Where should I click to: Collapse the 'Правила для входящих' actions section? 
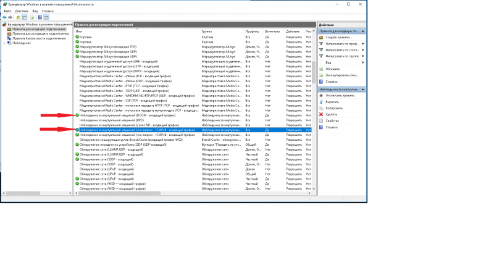(x=363, y=31)
